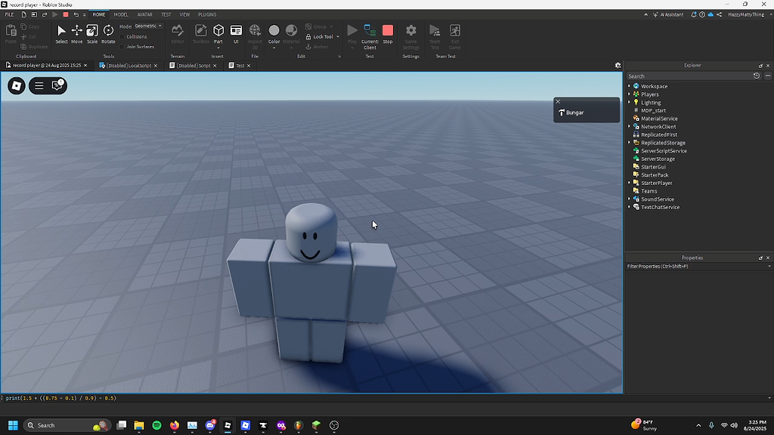Select MDP_start in Explorer
Screen dimensions: 774x435
coord(653,110)
